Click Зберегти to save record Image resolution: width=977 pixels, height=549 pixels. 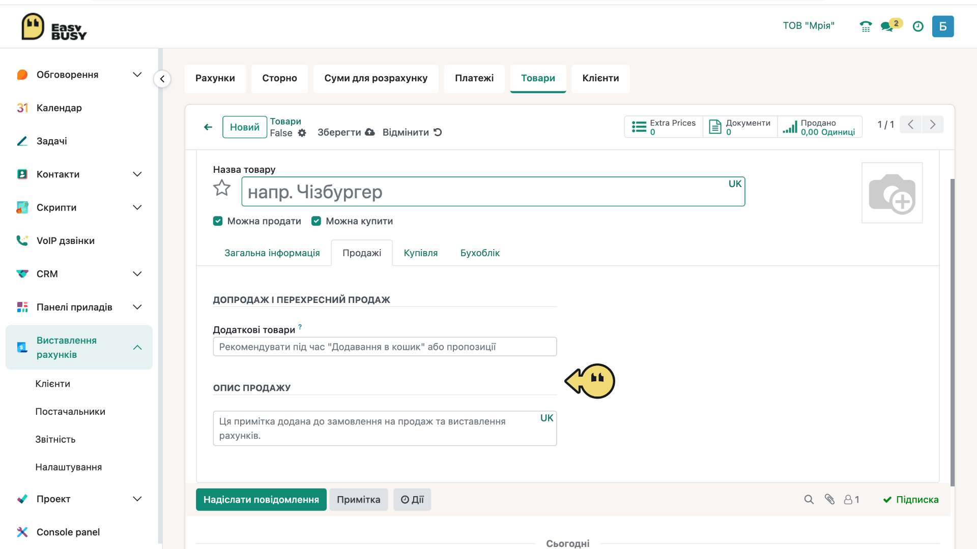346,133
